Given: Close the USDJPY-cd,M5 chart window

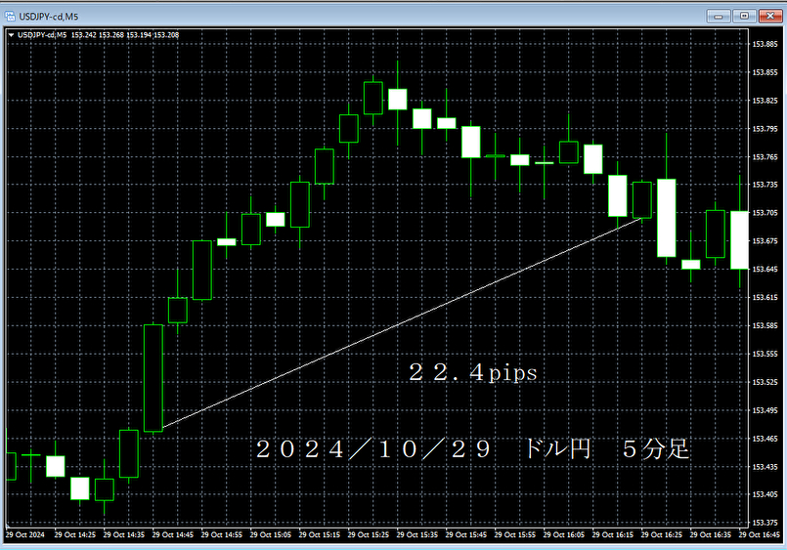Looking at the screenshot, I should (770, 16).
